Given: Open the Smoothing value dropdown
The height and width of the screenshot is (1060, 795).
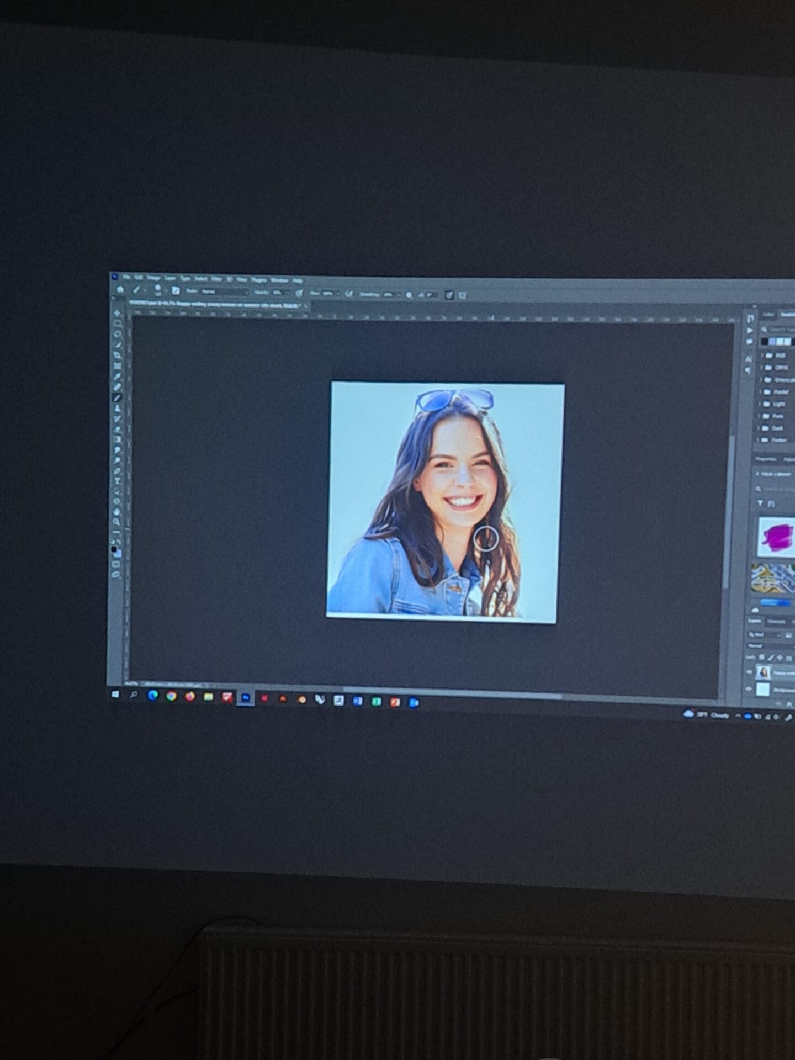Looking at the screenshot, I should 392,294.
